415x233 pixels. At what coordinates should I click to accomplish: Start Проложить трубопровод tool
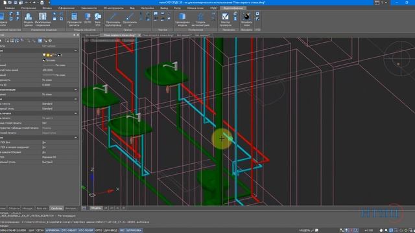(113, 19)
